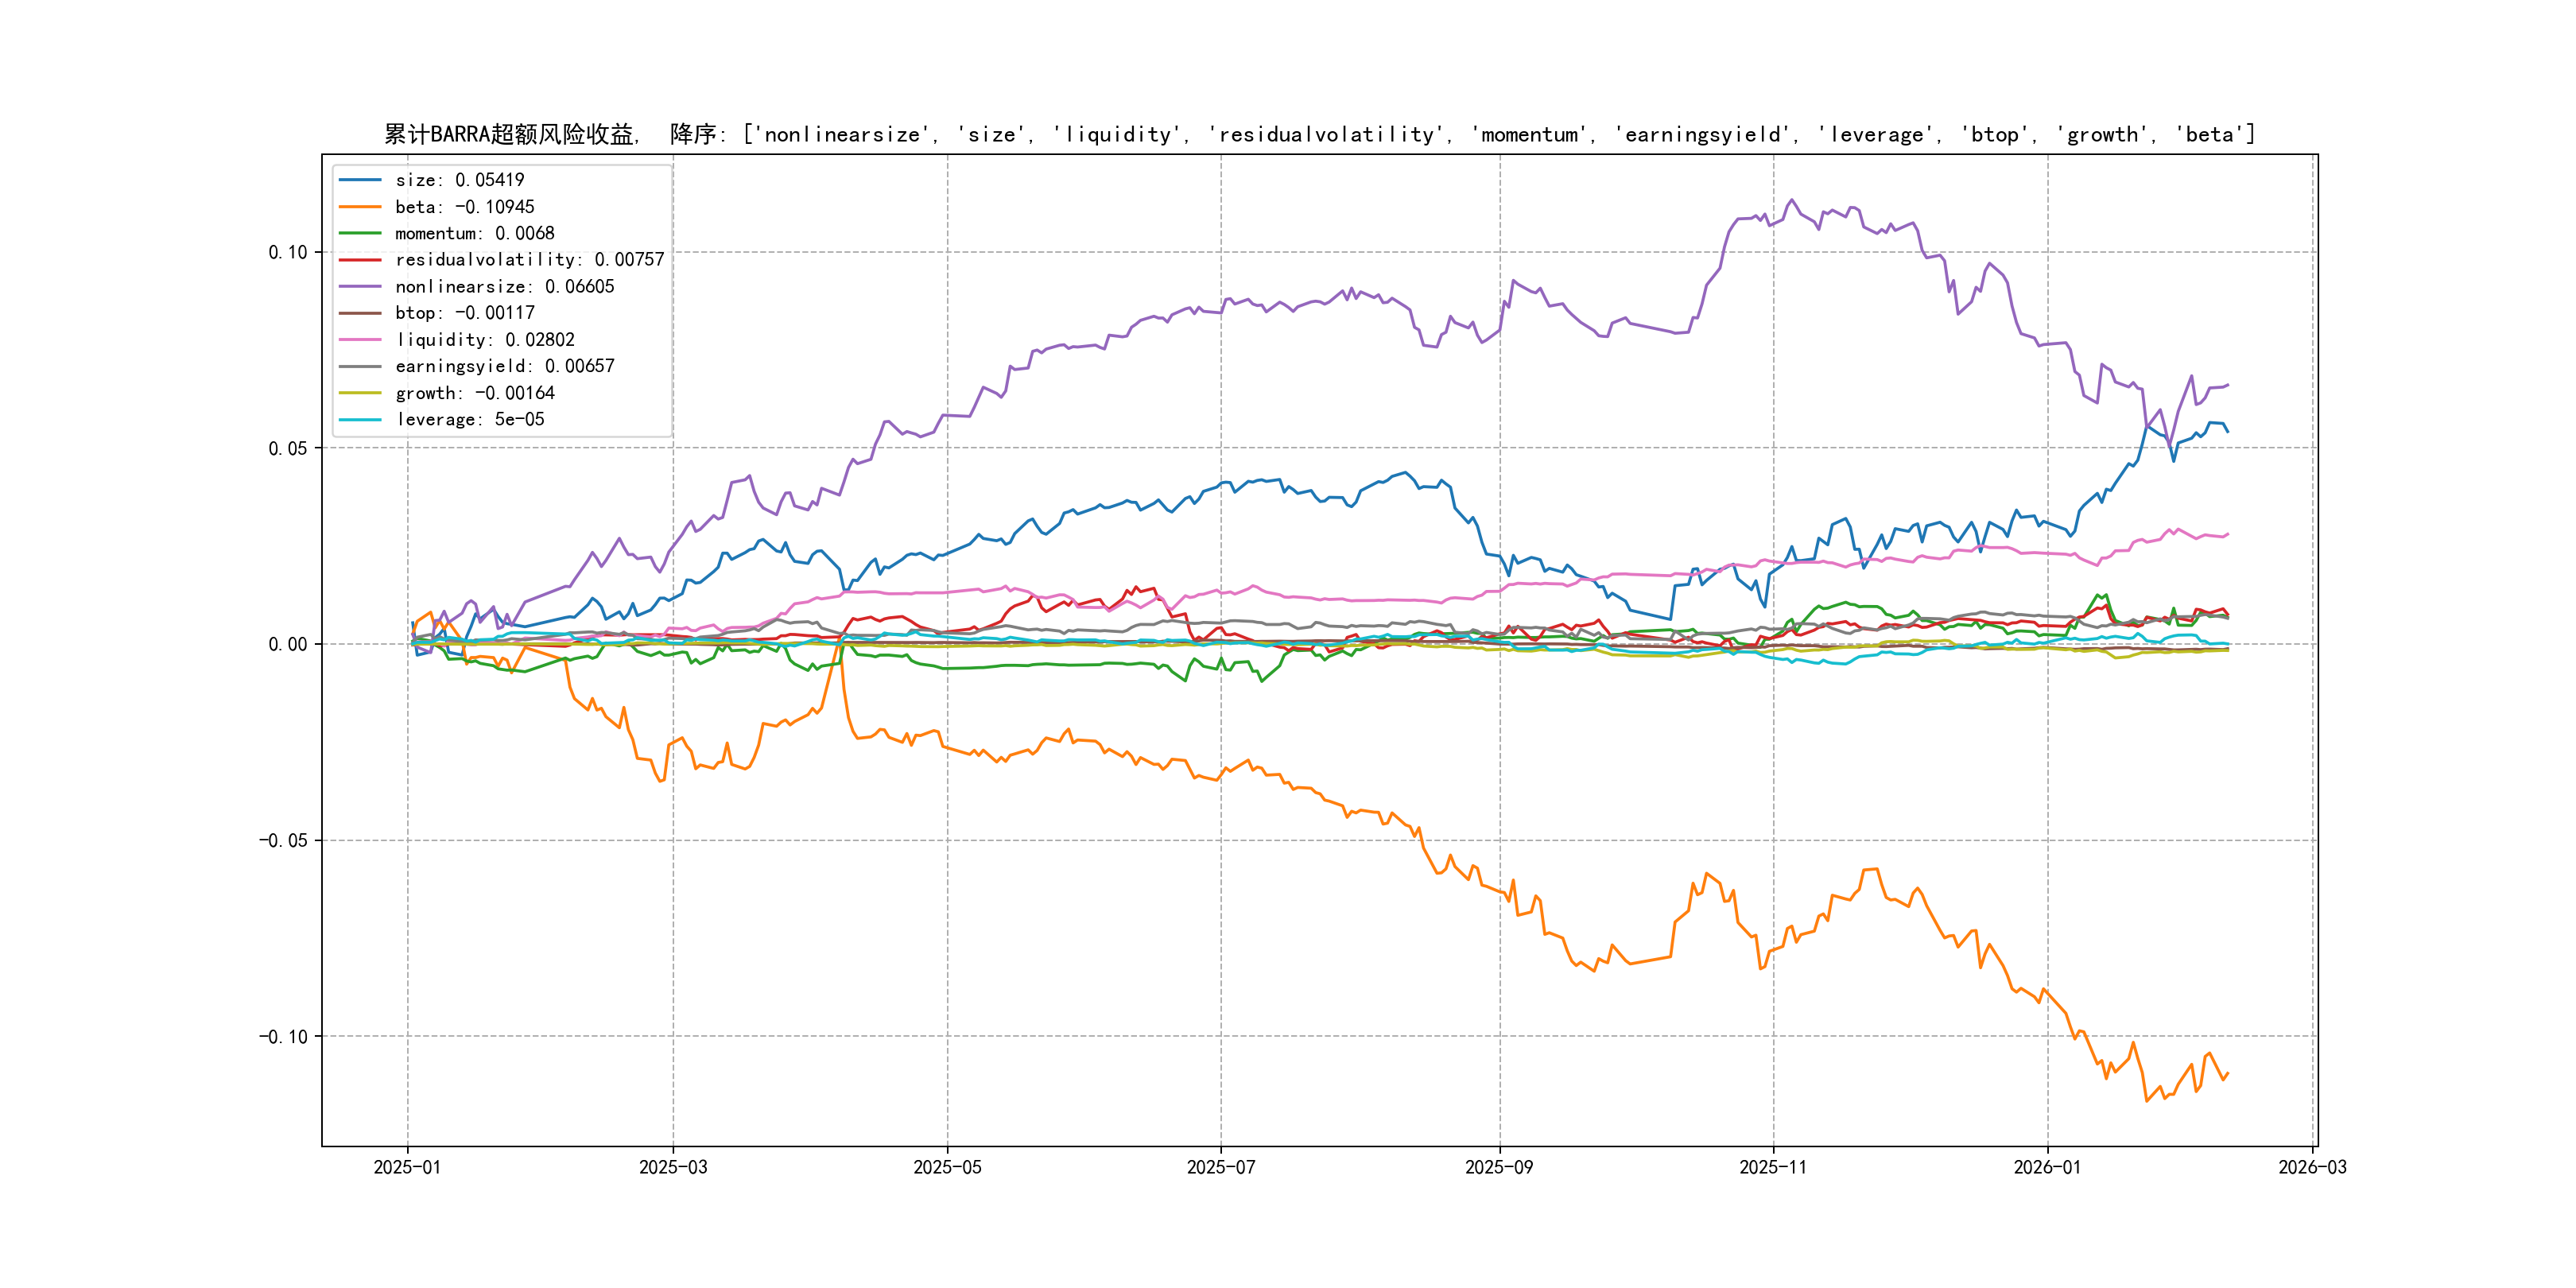Viewport: 2576px width, 1288px height.
Task: Click the 2025-01 x-axis tick label
Action: (407, 1167)
